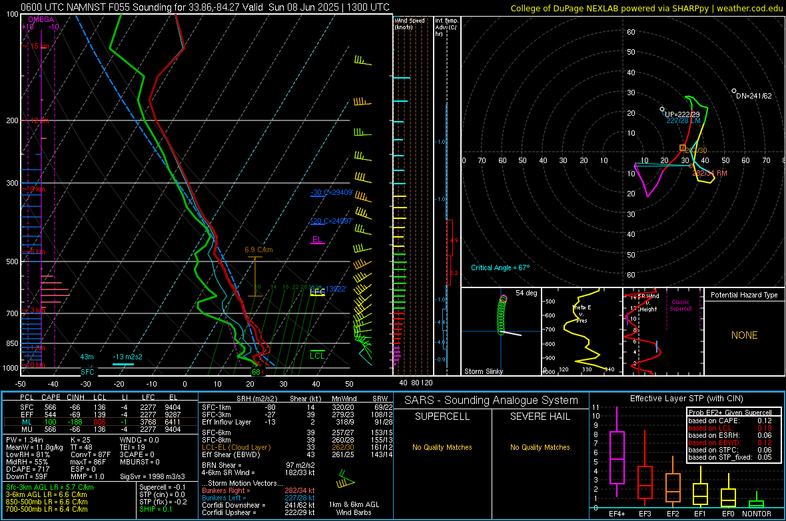This screenshot has height=521, width=786.
Task: Click the DCAPE = 717 value
Action: [27, 469]
